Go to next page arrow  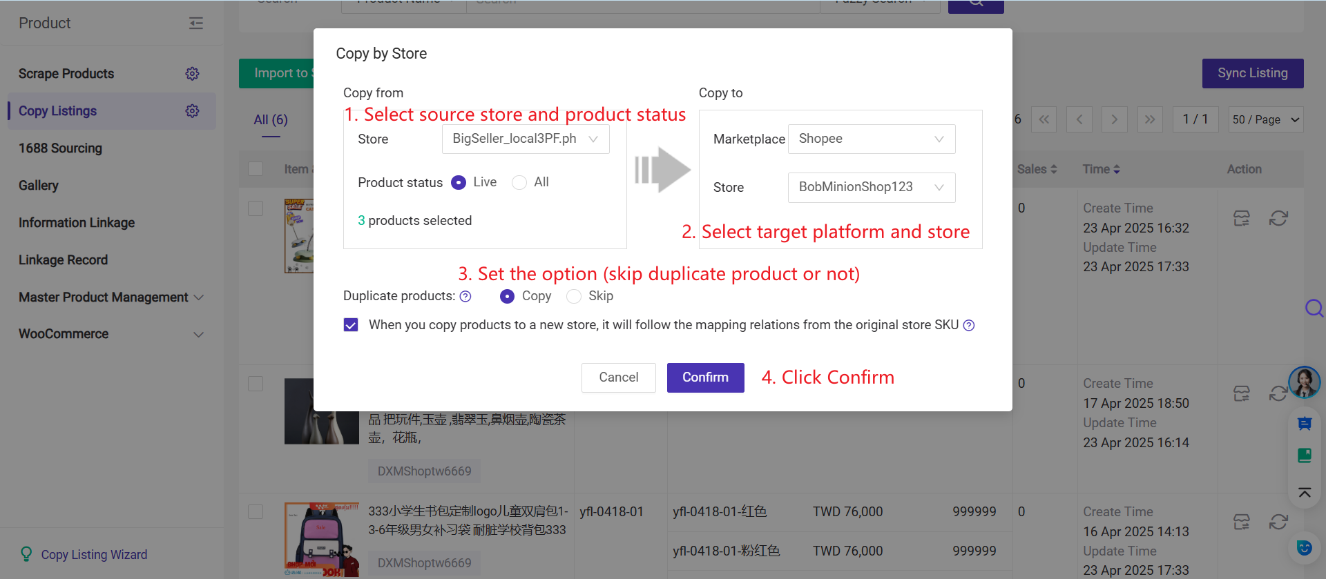[1115, 119]
